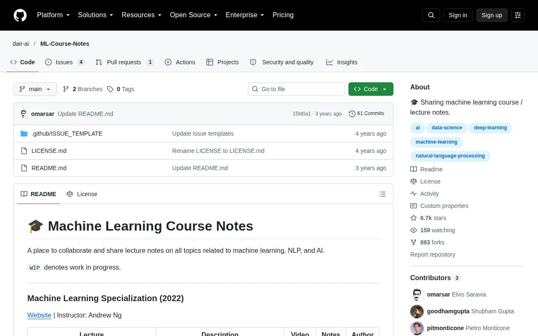Switch to the Pull requests tab
538x336 pixels.
point(125,62)
